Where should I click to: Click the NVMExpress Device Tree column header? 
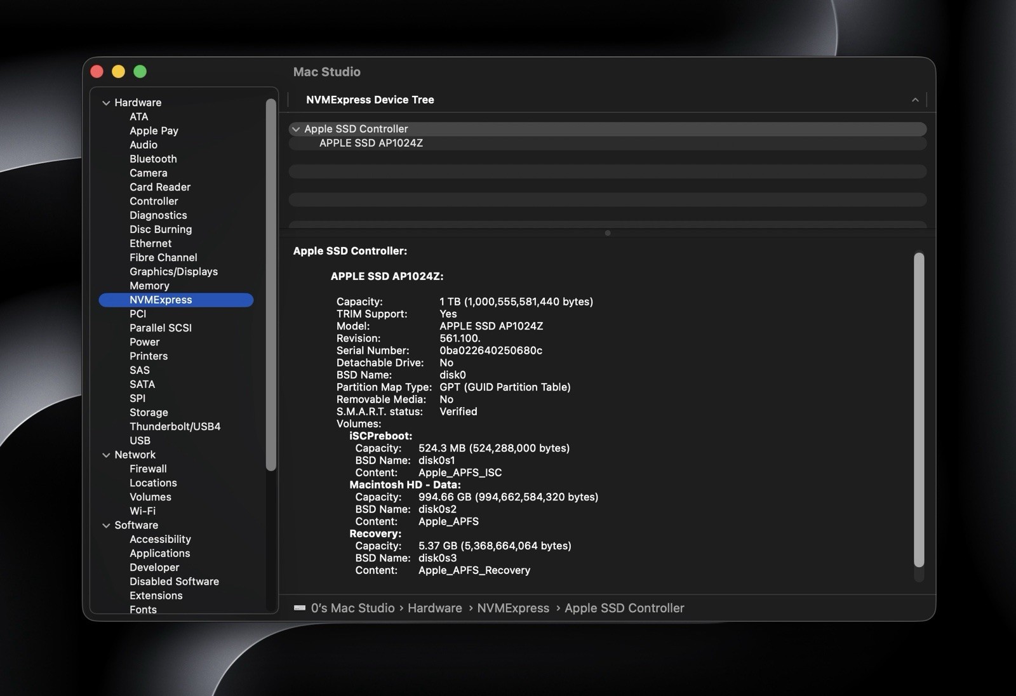pyautogui.click(x=370, y=100)
